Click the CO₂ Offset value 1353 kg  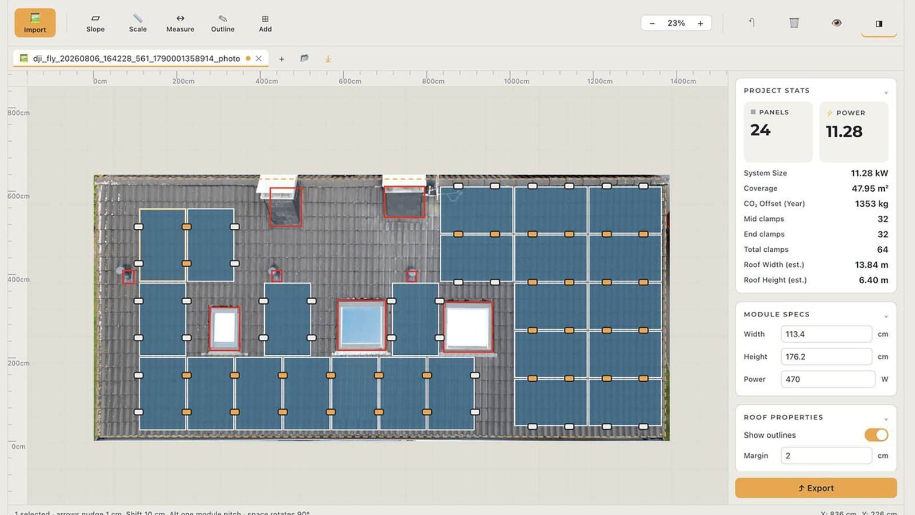(x=872, y=204)
